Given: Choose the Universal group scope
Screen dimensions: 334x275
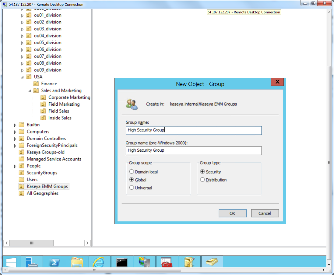Looking at the screenshot, I should click(x=132, y=188).
